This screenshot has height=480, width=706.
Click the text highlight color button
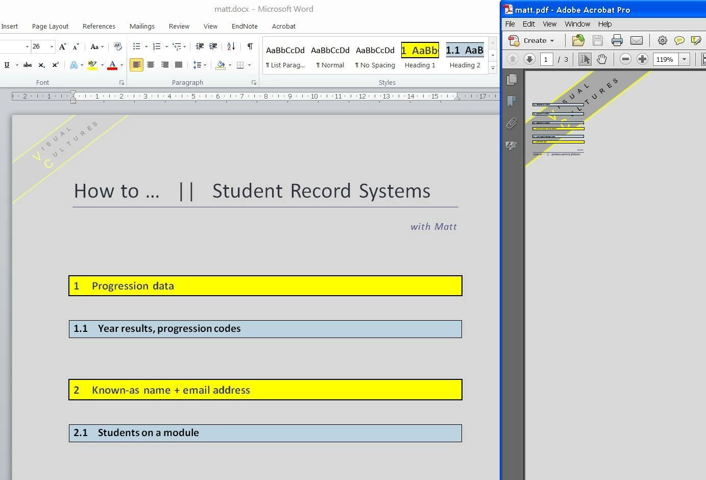pos(92,65)
